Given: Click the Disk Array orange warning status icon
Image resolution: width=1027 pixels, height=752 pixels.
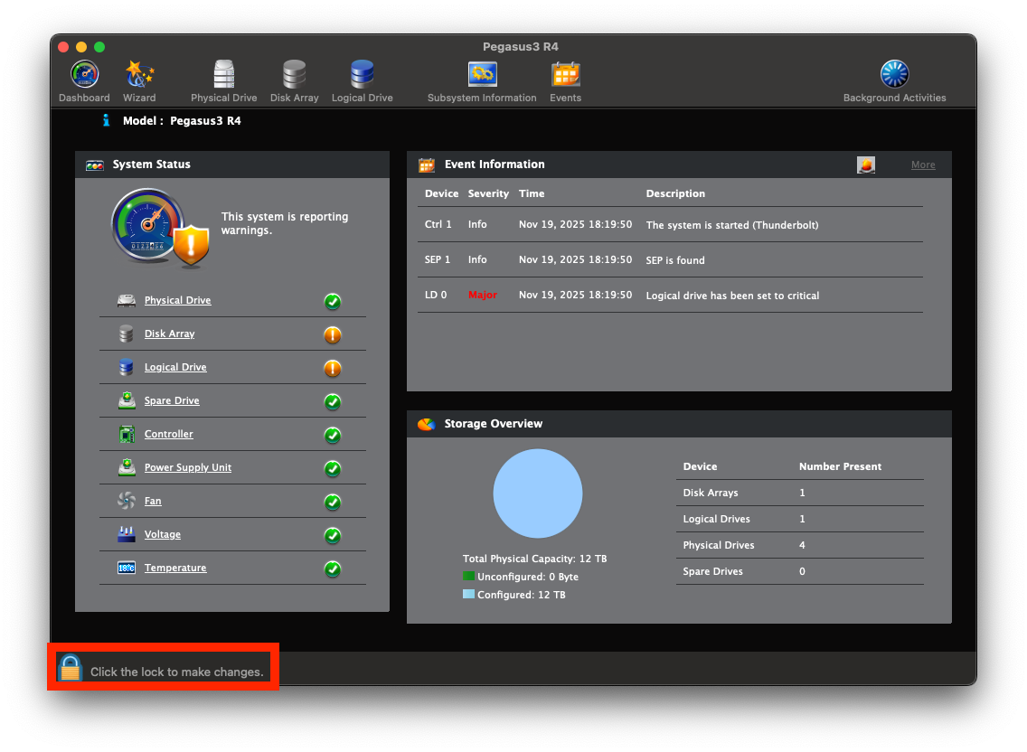Looking at the screenshot, I should pos(333,334).
